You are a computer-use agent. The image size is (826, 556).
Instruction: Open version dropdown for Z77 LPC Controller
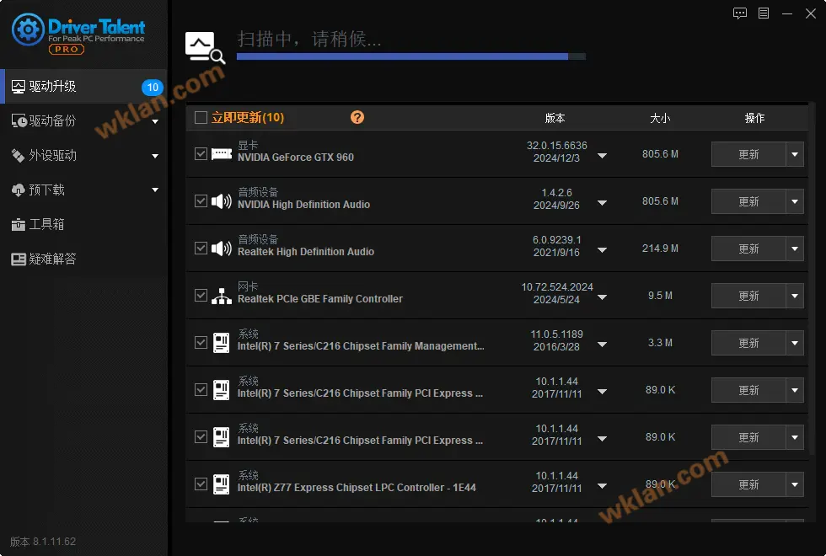(x=602, y=486)
